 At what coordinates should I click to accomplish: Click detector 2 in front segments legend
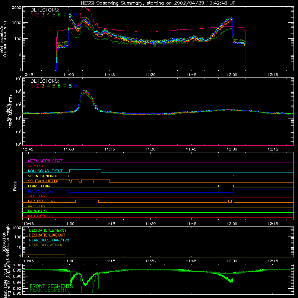38,15
